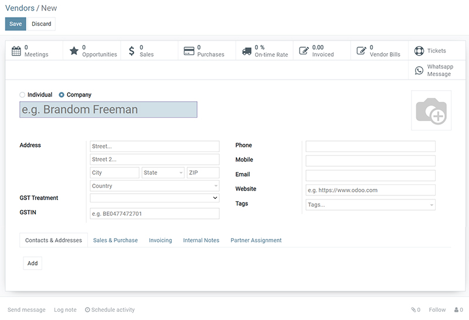Open the GST Treatment dropdown
This screenshot has height=320, width=469.
click(x=154, y=198)
